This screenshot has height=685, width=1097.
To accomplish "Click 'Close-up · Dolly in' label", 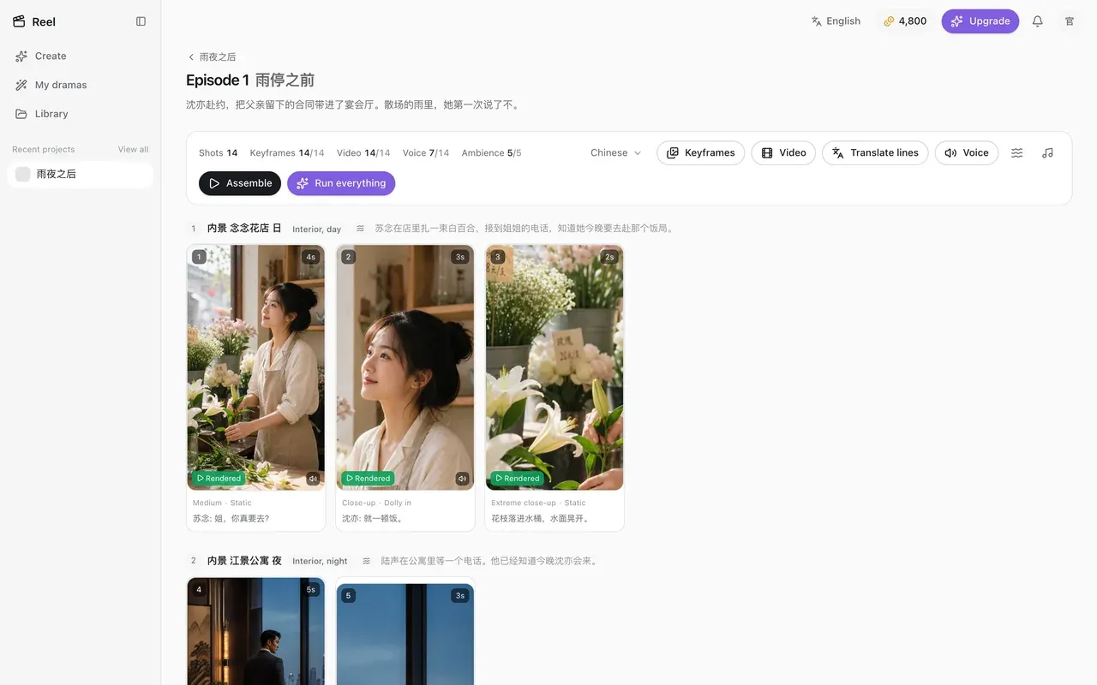I will coord(376,503).
